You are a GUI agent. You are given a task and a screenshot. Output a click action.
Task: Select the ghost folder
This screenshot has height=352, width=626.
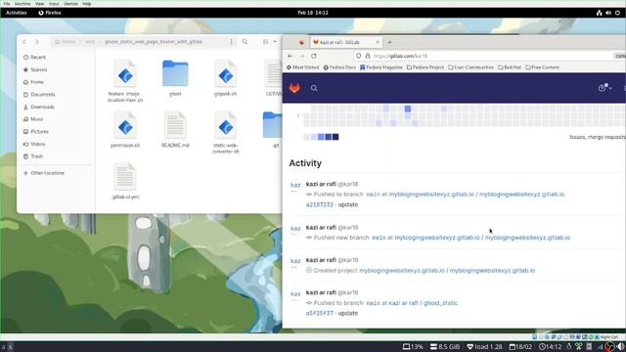point(175,78)
